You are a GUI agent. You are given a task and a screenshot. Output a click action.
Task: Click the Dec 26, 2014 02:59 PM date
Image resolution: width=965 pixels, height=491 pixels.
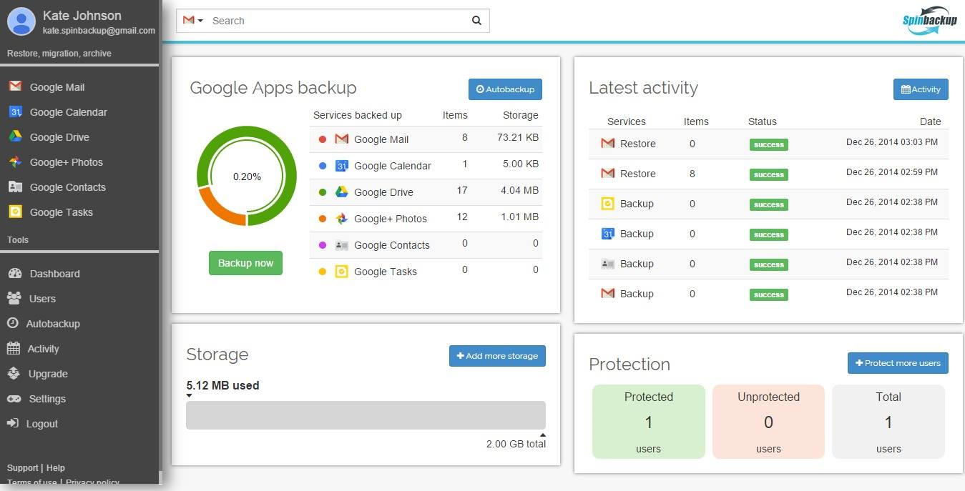pos(892,172)
